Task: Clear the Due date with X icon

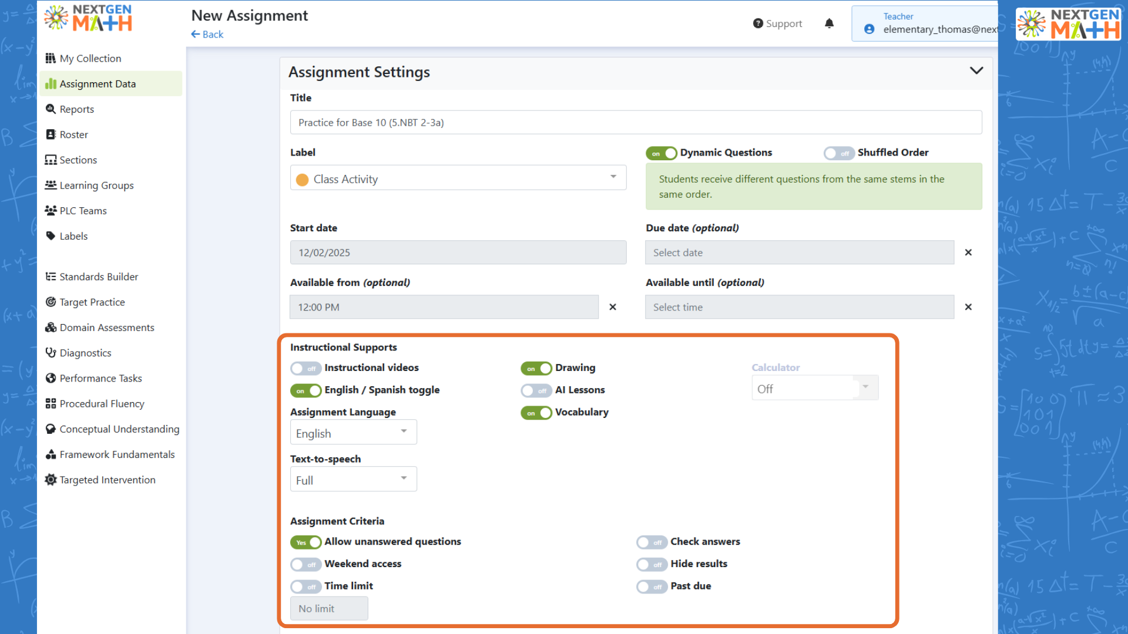Action: pos(968,252)
